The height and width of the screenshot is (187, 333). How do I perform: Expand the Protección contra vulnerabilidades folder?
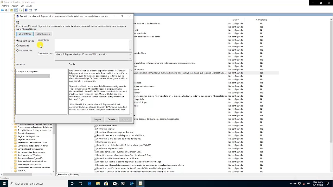(12, 124)
